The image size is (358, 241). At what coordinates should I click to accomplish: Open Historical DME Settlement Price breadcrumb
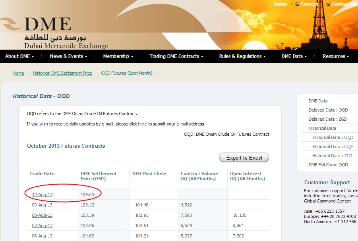point(62,73)
